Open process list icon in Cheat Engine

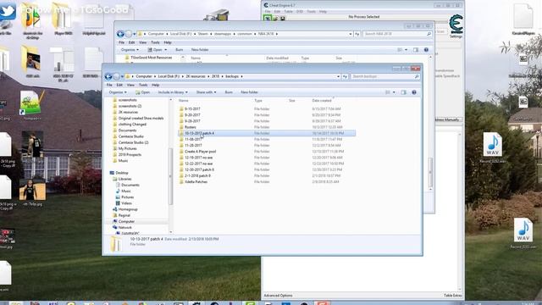268,18
